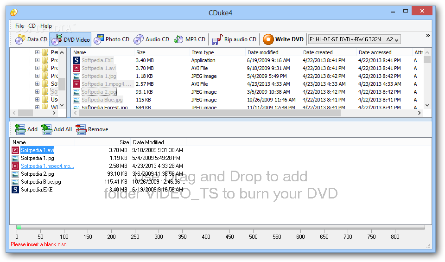Select Softpedia 1.mpeg4.mp... in burn list
445x262 pixels.
(x=47, y=166)
